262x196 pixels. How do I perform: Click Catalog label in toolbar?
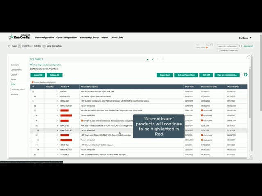click(x=38, y=46)
